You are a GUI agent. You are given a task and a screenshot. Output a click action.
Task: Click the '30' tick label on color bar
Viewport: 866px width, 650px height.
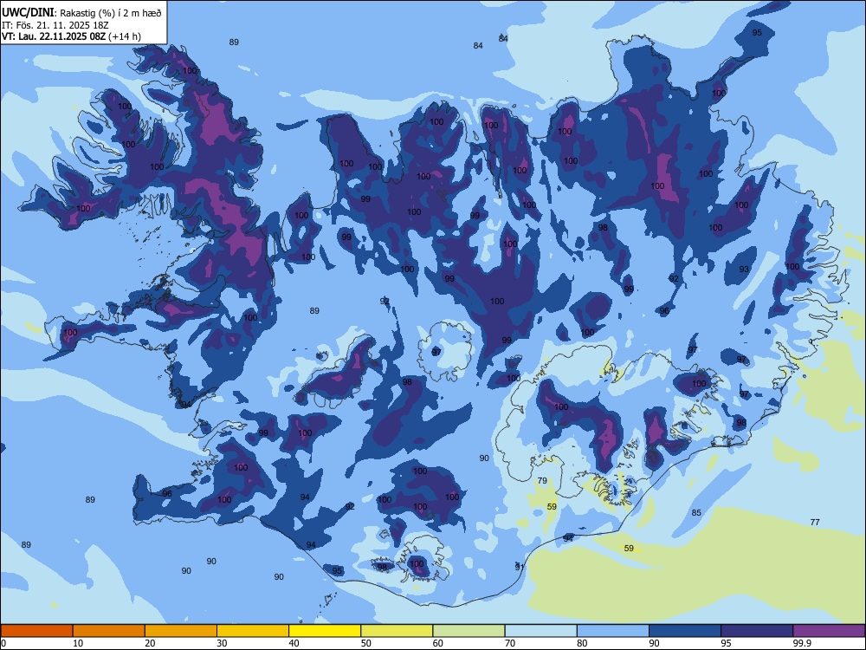click(x=222, y=643)
